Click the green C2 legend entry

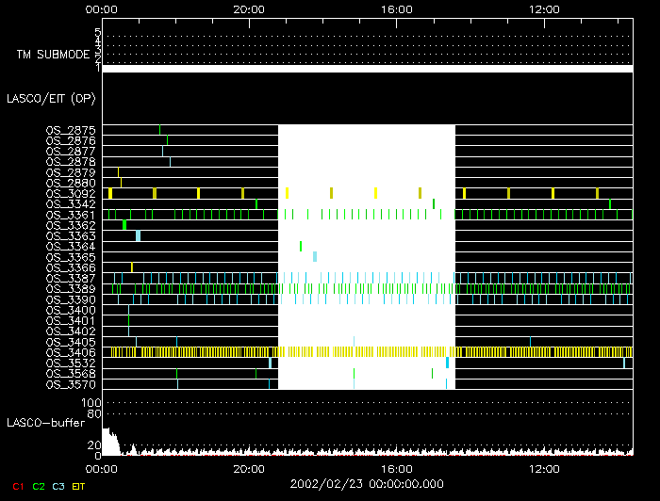click(x=38, y=487)
